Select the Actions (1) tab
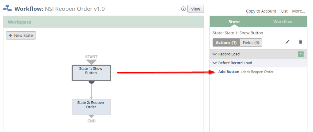This screenshot has width=313, height=132. [226, 43]
